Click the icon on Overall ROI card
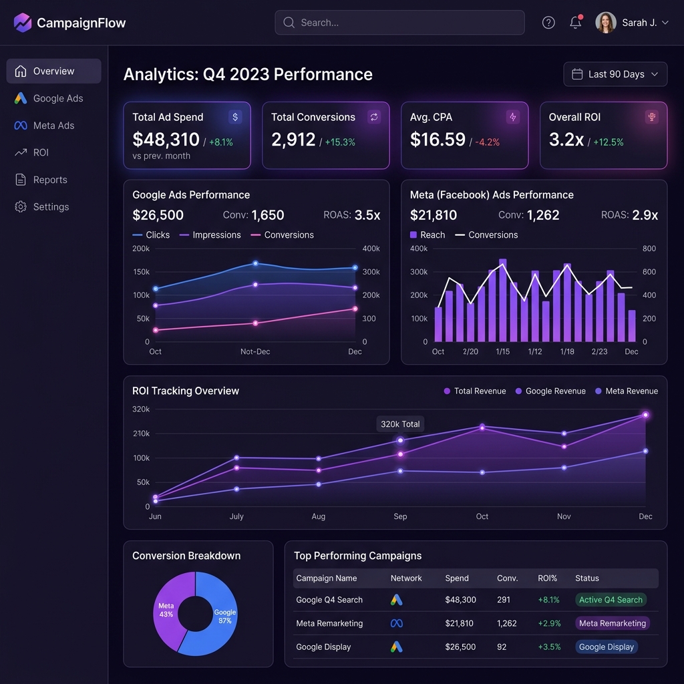Viewport: 684px width, 684px height. [x=652, y=117]
